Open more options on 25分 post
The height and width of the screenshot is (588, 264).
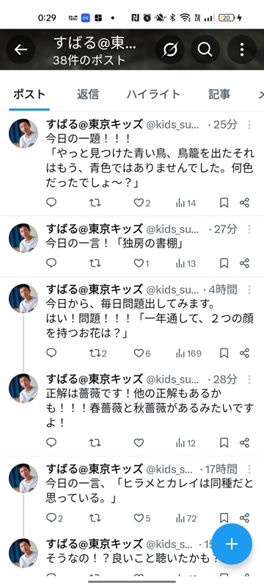(x=249, y=124)
